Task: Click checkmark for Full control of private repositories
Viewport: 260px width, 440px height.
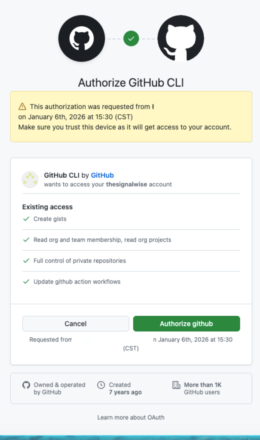Action: [26, 261]
